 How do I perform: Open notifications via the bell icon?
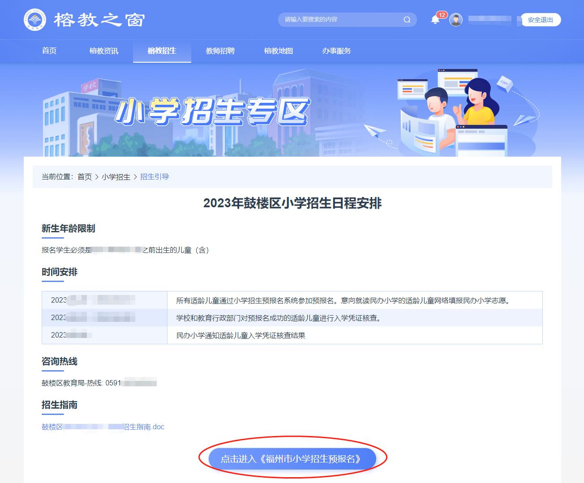tap(435, 20)
